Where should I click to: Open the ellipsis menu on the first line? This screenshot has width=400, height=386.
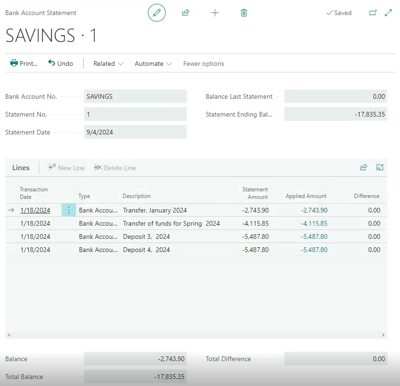(x=69, y=210)
